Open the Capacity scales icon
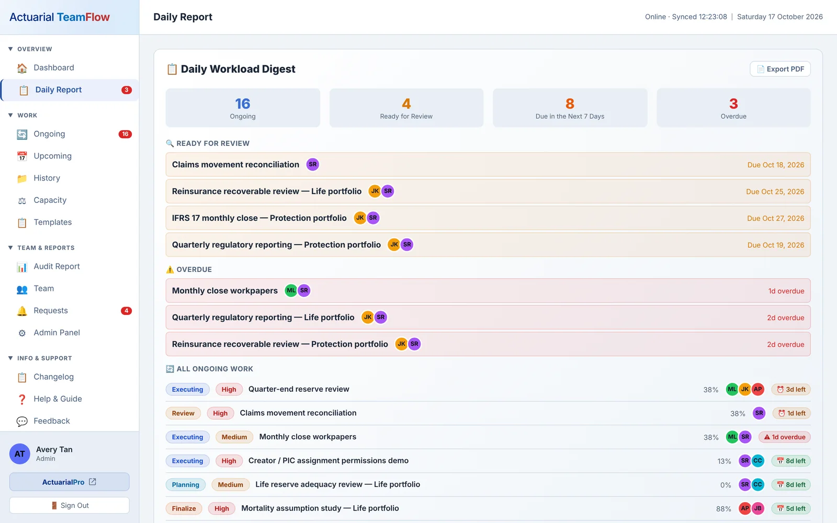This screenshot has width=837, height=523. (22, 200)
